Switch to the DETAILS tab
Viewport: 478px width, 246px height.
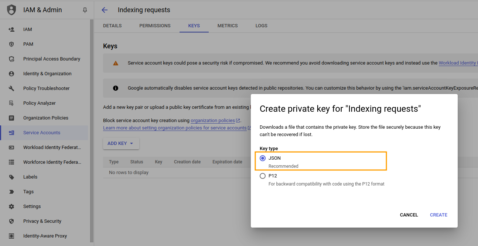coord(112,26)
